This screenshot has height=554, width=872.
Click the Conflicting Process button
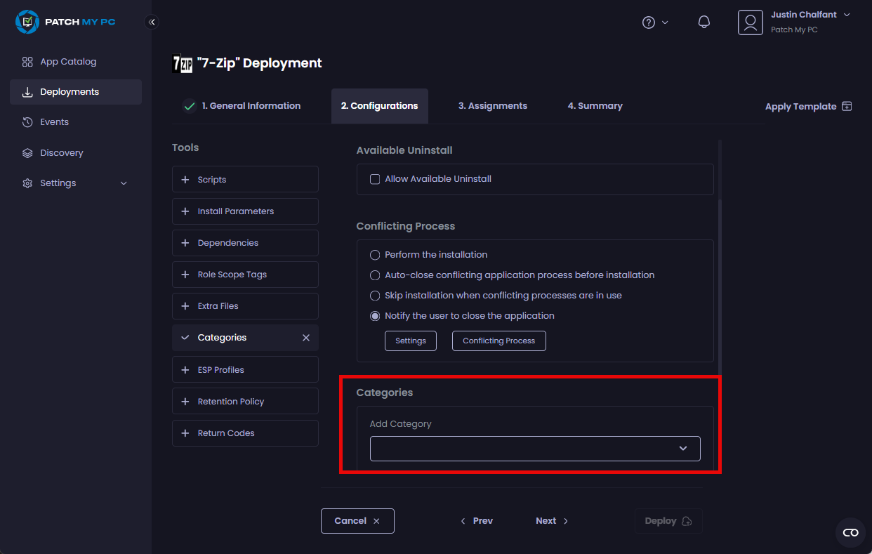(x=498, y=341)
